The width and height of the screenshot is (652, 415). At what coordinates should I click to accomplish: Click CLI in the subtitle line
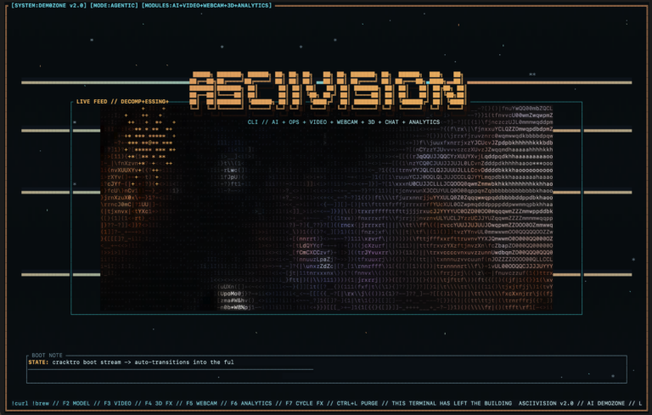point(253,122)
